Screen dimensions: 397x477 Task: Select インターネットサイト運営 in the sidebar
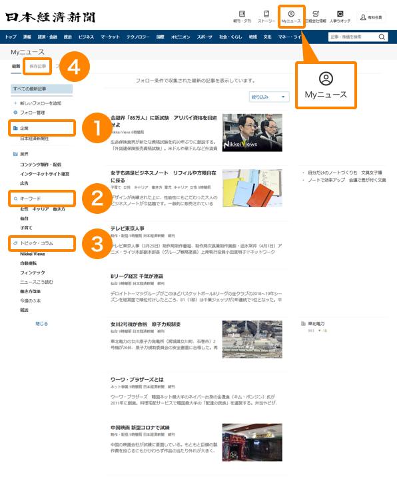coord(45,174)
